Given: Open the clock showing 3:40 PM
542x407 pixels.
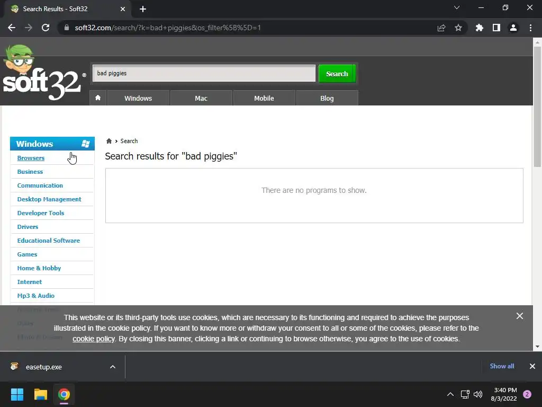Looking at the screenshot, I should click(504, 394).
